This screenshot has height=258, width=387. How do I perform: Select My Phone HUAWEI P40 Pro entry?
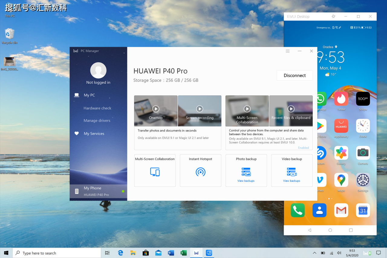click(x=98, y=191)
